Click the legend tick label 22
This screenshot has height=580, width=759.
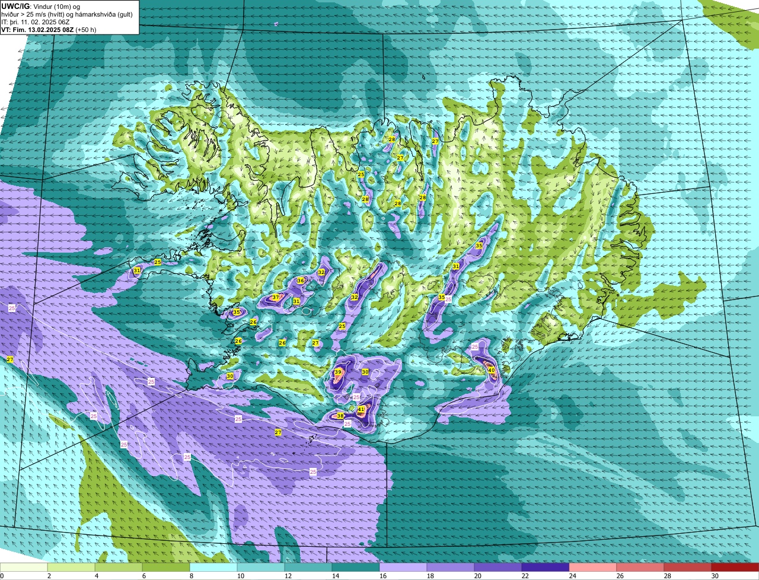tap(525, 576)
